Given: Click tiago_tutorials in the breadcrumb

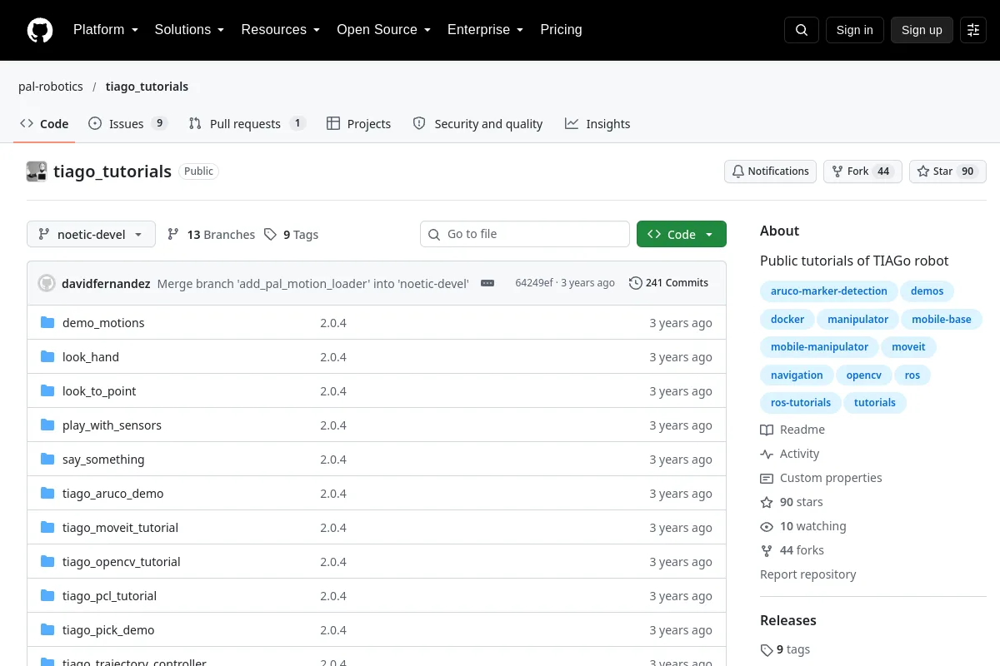Looking at the screenshot, I should click(x=147, y=87).
